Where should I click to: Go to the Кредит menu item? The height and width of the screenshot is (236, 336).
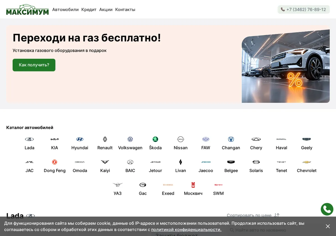pos(89,10)
